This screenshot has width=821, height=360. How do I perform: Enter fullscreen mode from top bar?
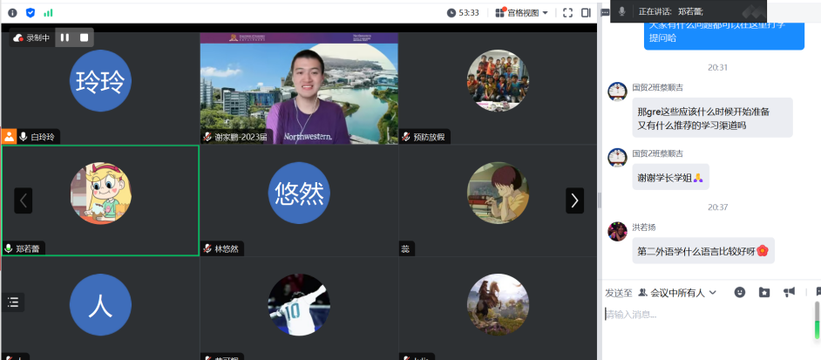[x=567, y=12]
